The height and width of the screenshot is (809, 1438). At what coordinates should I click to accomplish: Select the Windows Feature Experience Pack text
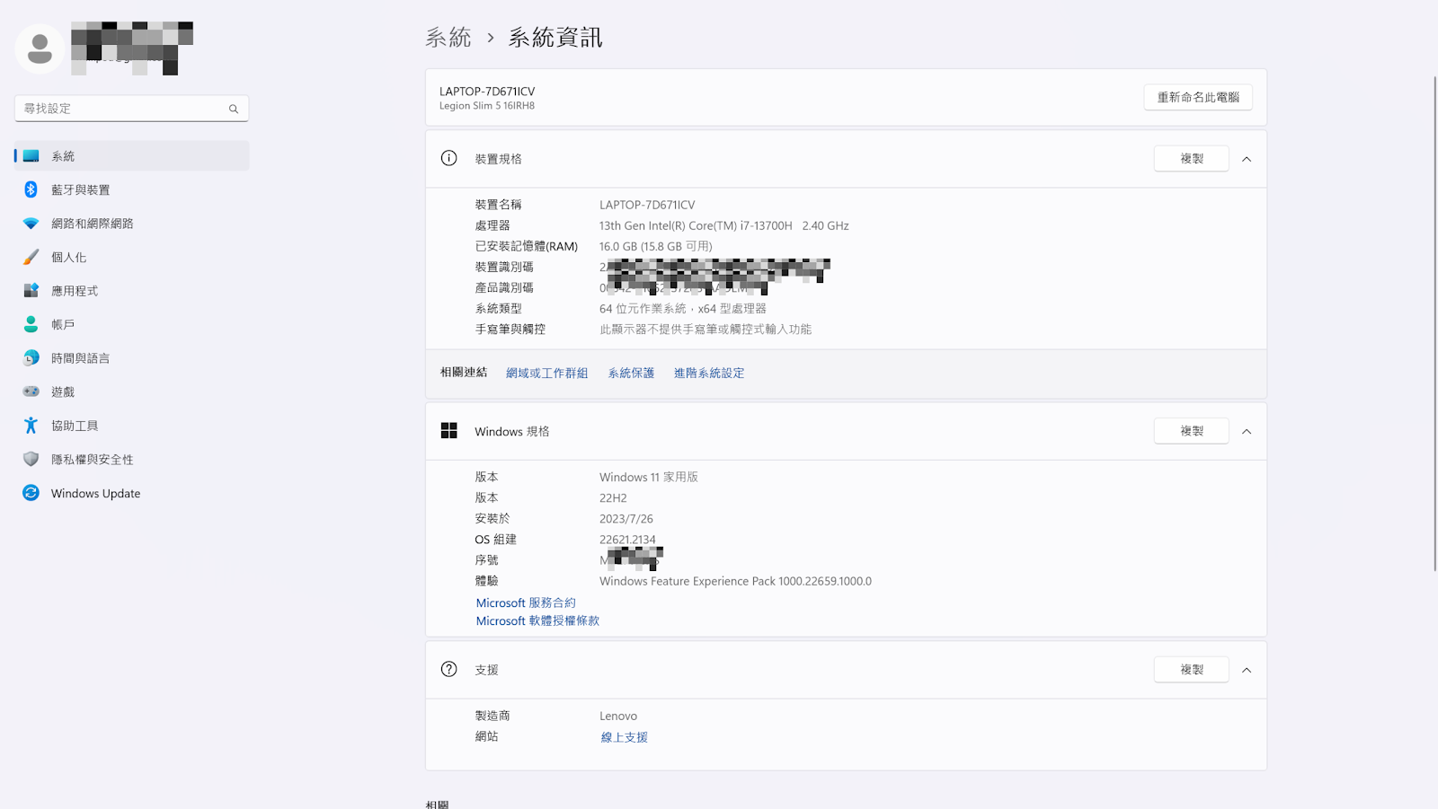(735, 581)
